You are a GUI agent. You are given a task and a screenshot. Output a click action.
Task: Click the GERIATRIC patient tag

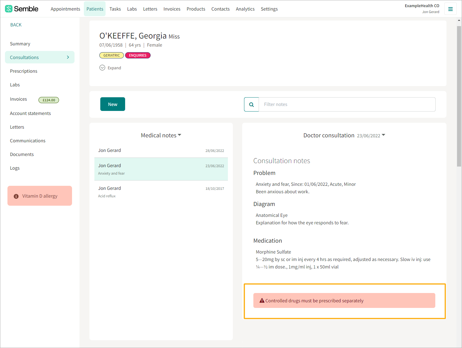pos(111,55)
